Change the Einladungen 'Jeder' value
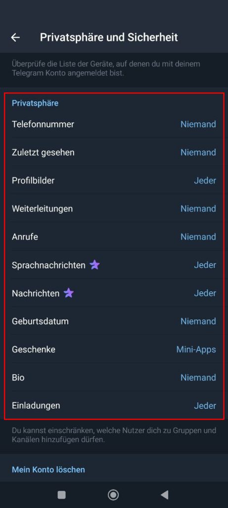This screenshot has height=508, width=228. (205, 406)
